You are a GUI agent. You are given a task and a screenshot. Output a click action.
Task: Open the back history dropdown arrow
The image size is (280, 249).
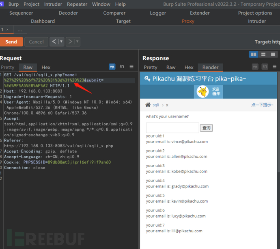point(61,42)
